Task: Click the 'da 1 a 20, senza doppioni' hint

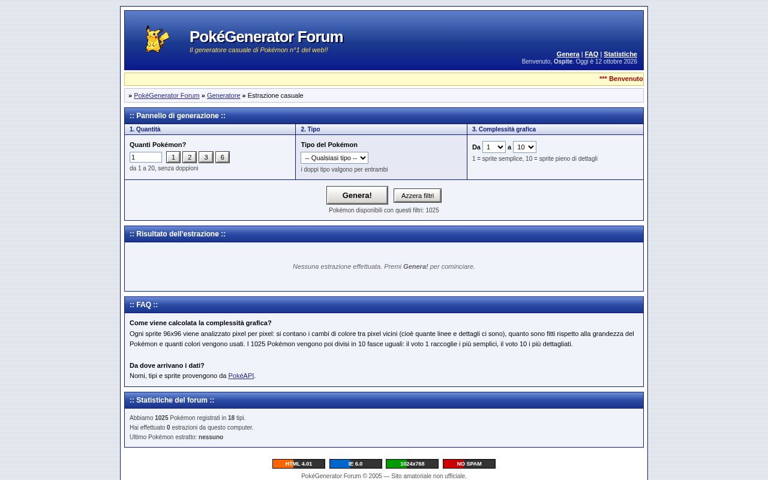Action: tap(164, 169)
